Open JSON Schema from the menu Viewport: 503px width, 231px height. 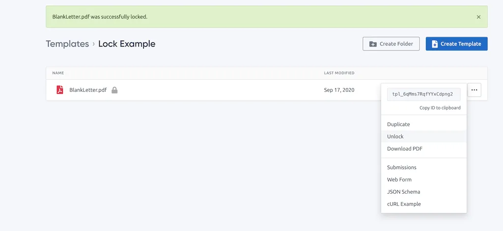(x=404, y=192)
